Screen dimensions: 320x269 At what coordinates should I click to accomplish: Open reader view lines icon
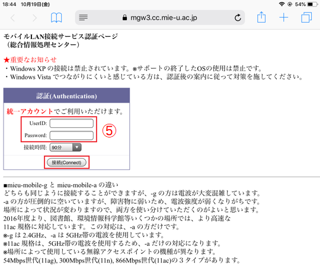[x=84, y=18]
